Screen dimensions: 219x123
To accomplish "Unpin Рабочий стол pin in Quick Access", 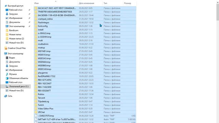I will 29,10.
